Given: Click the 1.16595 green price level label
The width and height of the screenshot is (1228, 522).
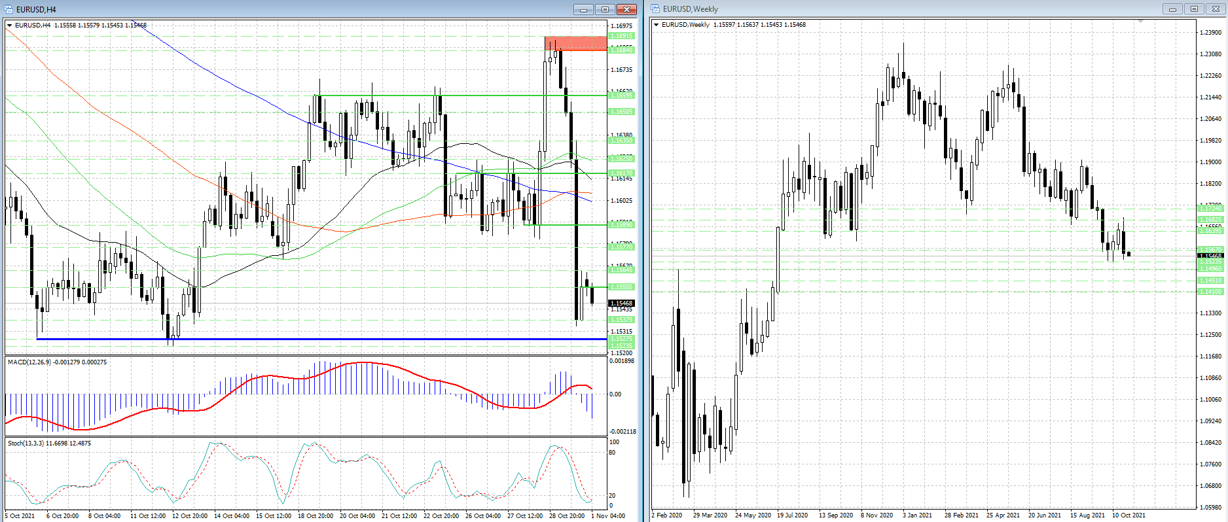Looking at the screenshot, I should pyautogui.click(x=621, y=96).
